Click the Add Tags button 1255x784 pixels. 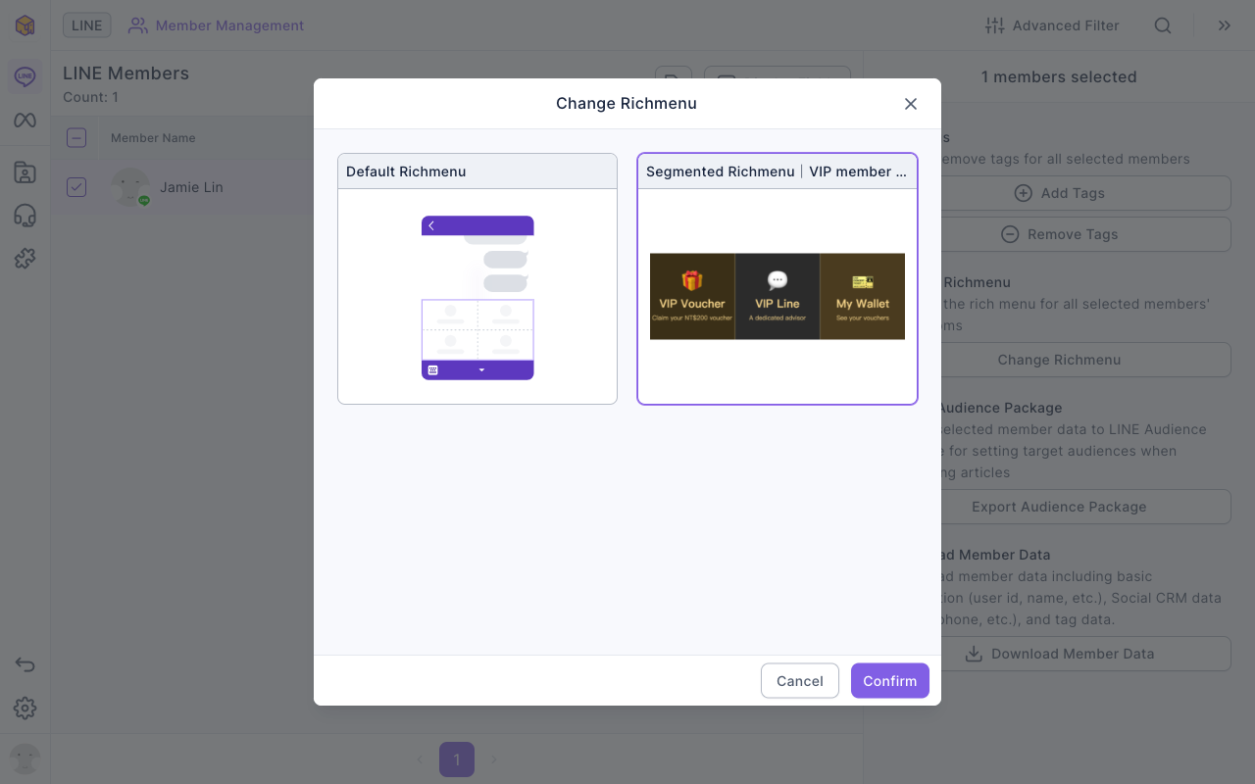1059,193
